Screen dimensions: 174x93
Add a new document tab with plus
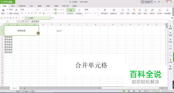(53, 18)
